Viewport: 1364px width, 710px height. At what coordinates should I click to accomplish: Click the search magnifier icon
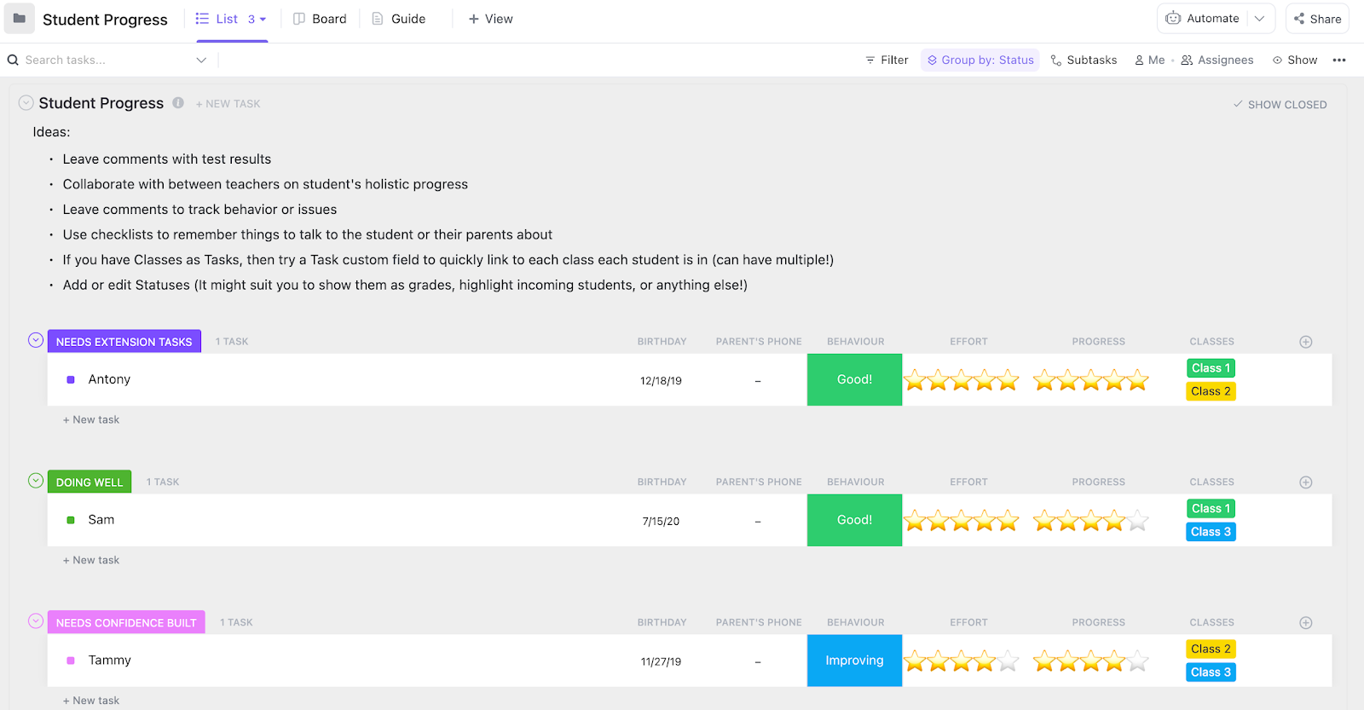pyautogui.click(x=13, y=60)
